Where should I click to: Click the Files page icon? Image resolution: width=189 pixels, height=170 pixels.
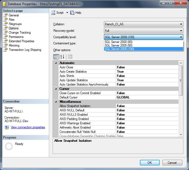[5, 20]
